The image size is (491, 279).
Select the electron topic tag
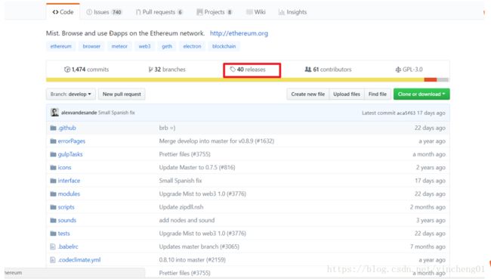coord(192,46)
